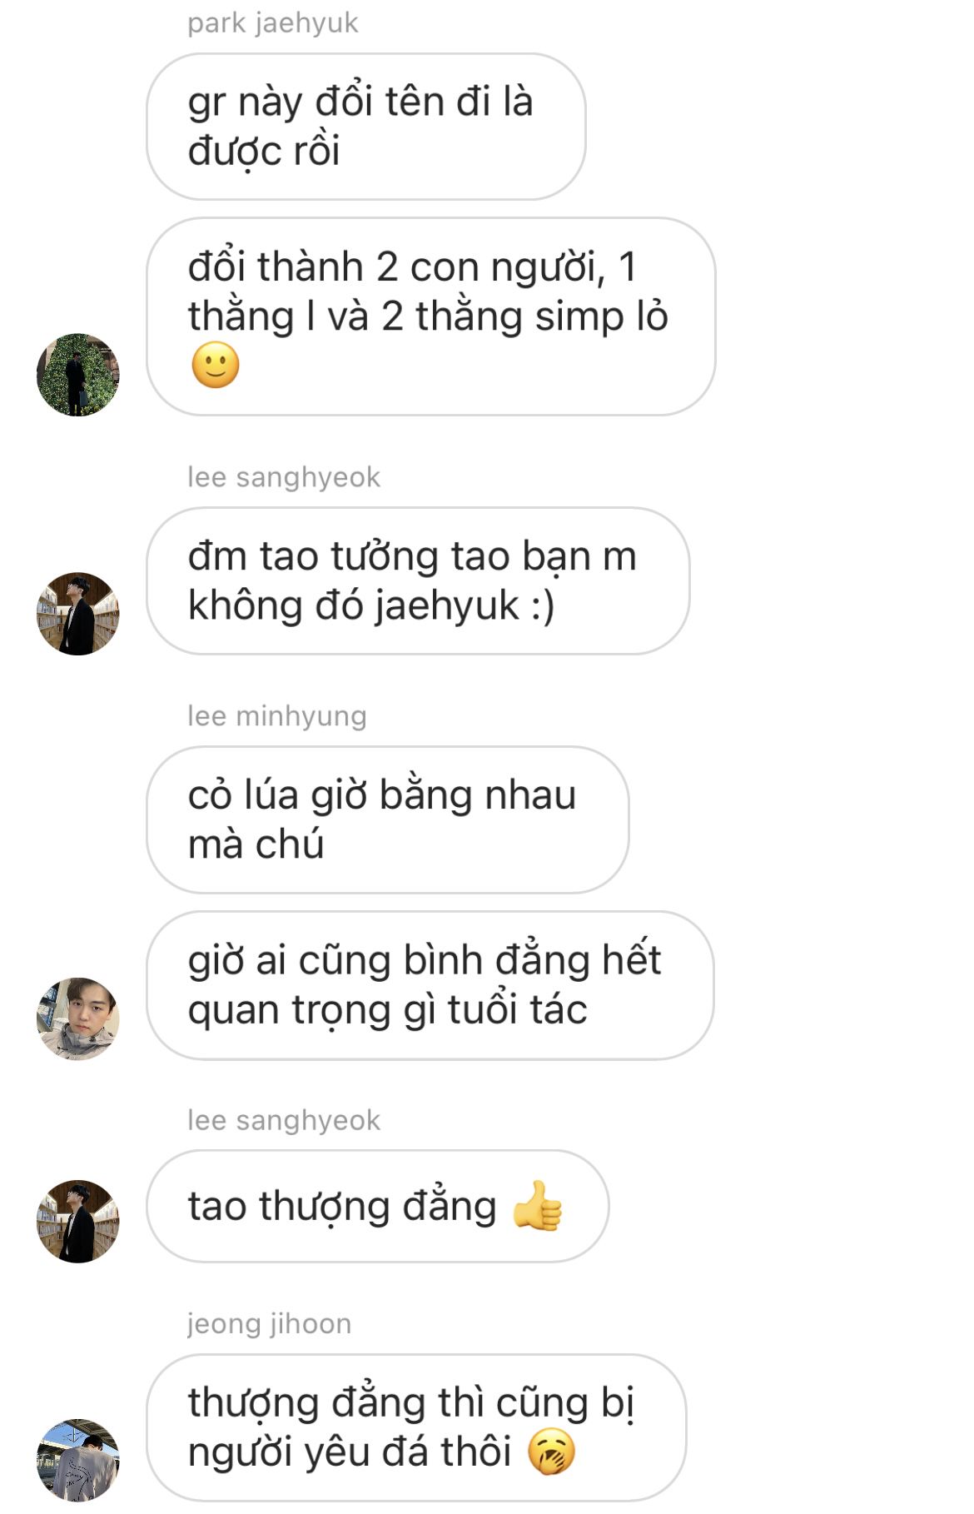
Task: Click the thumbs-up emoji
Action: click(x=537, y=1206)
